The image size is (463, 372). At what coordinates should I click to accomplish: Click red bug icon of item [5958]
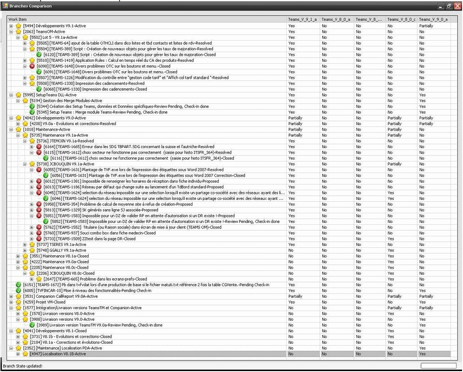click(39, 204)
